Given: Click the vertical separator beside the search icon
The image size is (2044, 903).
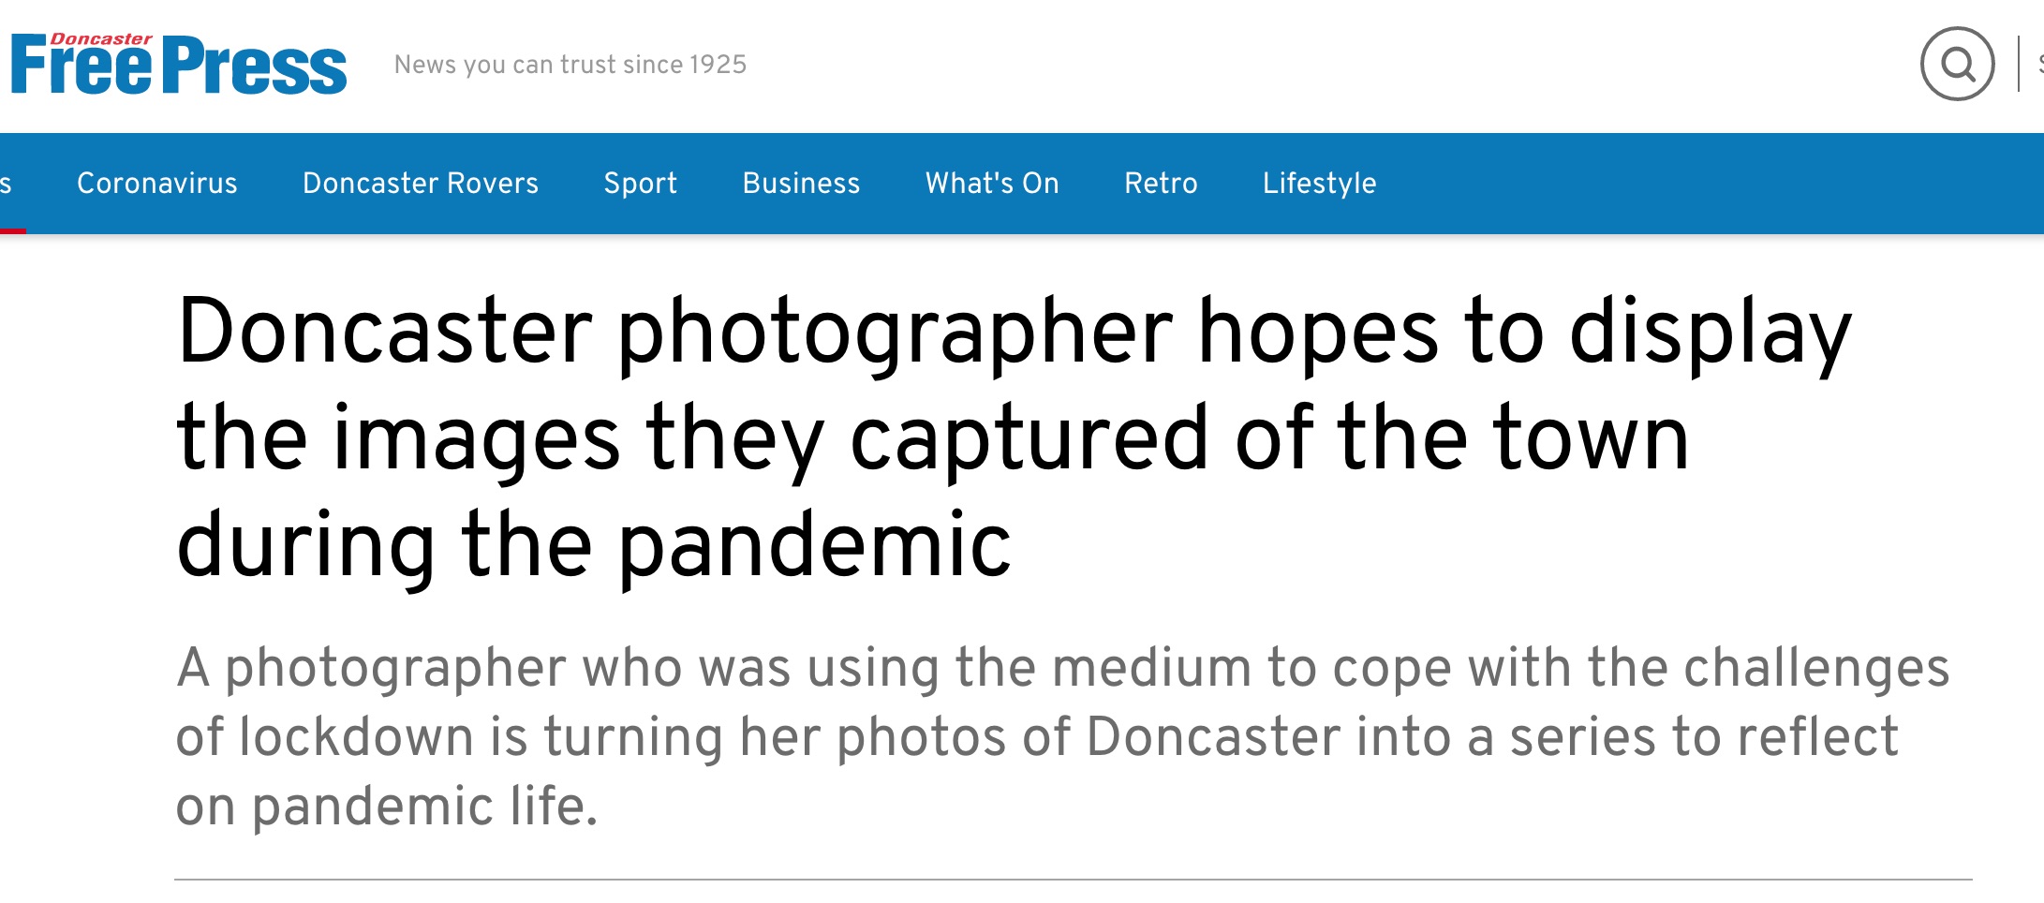Looking at the screenshot, I should (2019, 64).
